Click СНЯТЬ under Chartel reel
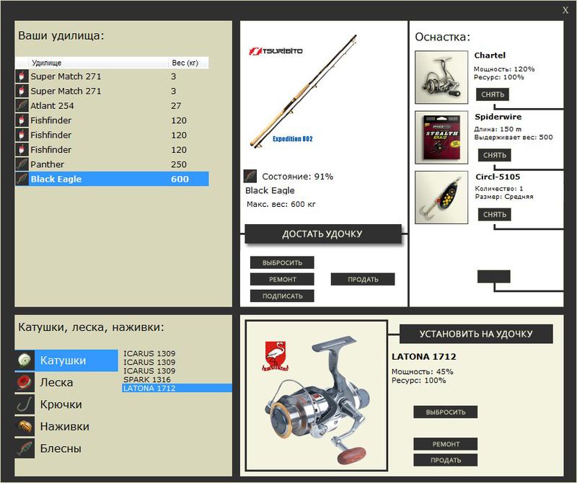 [x=493, y=94]
